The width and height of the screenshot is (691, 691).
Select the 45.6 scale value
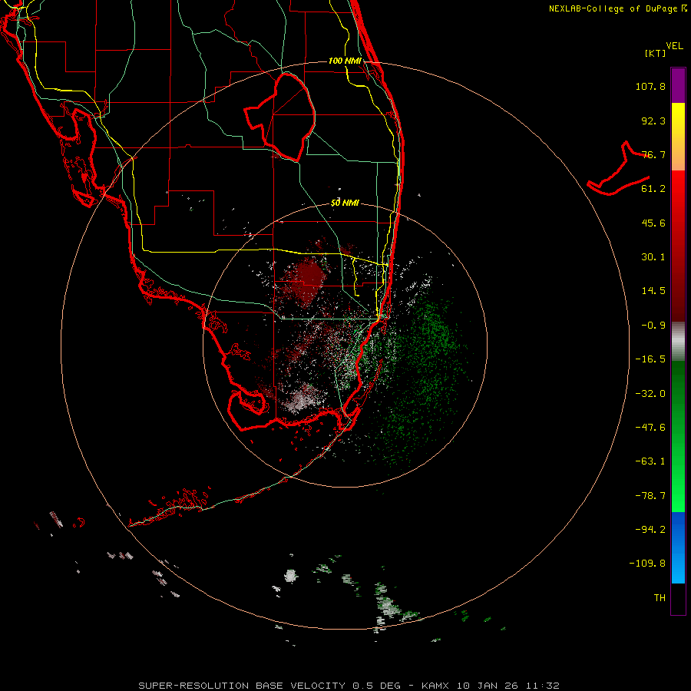click(653, 223)
